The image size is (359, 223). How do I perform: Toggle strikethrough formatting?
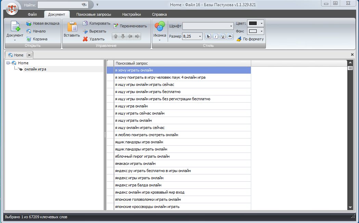[230, 36]
